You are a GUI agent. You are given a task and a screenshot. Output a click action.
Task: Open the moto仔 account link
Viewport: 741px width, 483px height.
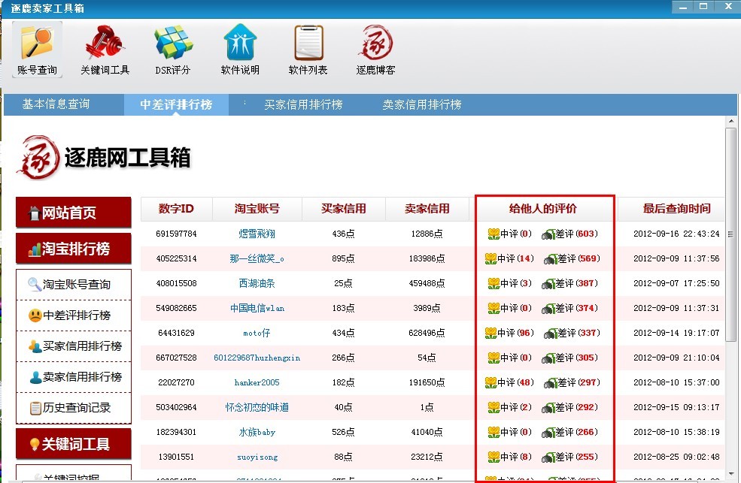tap(257, 333)
